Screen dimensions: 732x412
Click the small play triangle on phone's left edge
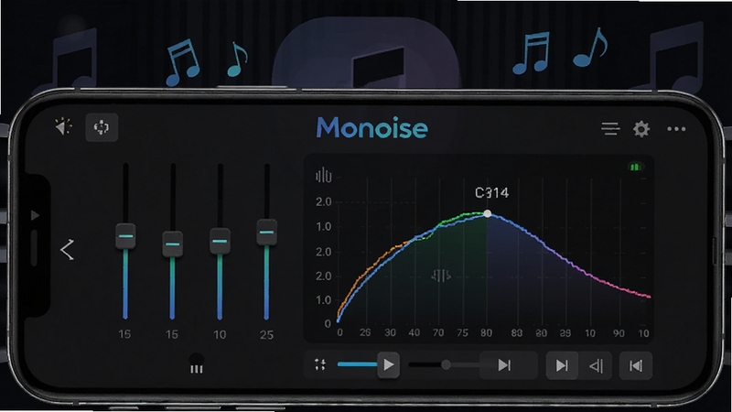[35, 215]
